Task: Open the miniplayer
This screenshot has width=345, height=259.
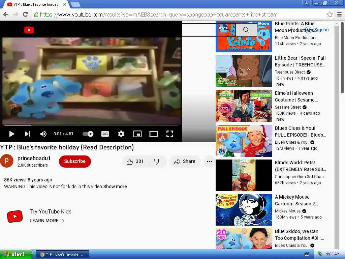Action: pyautogui.click(x=137, y=134)
